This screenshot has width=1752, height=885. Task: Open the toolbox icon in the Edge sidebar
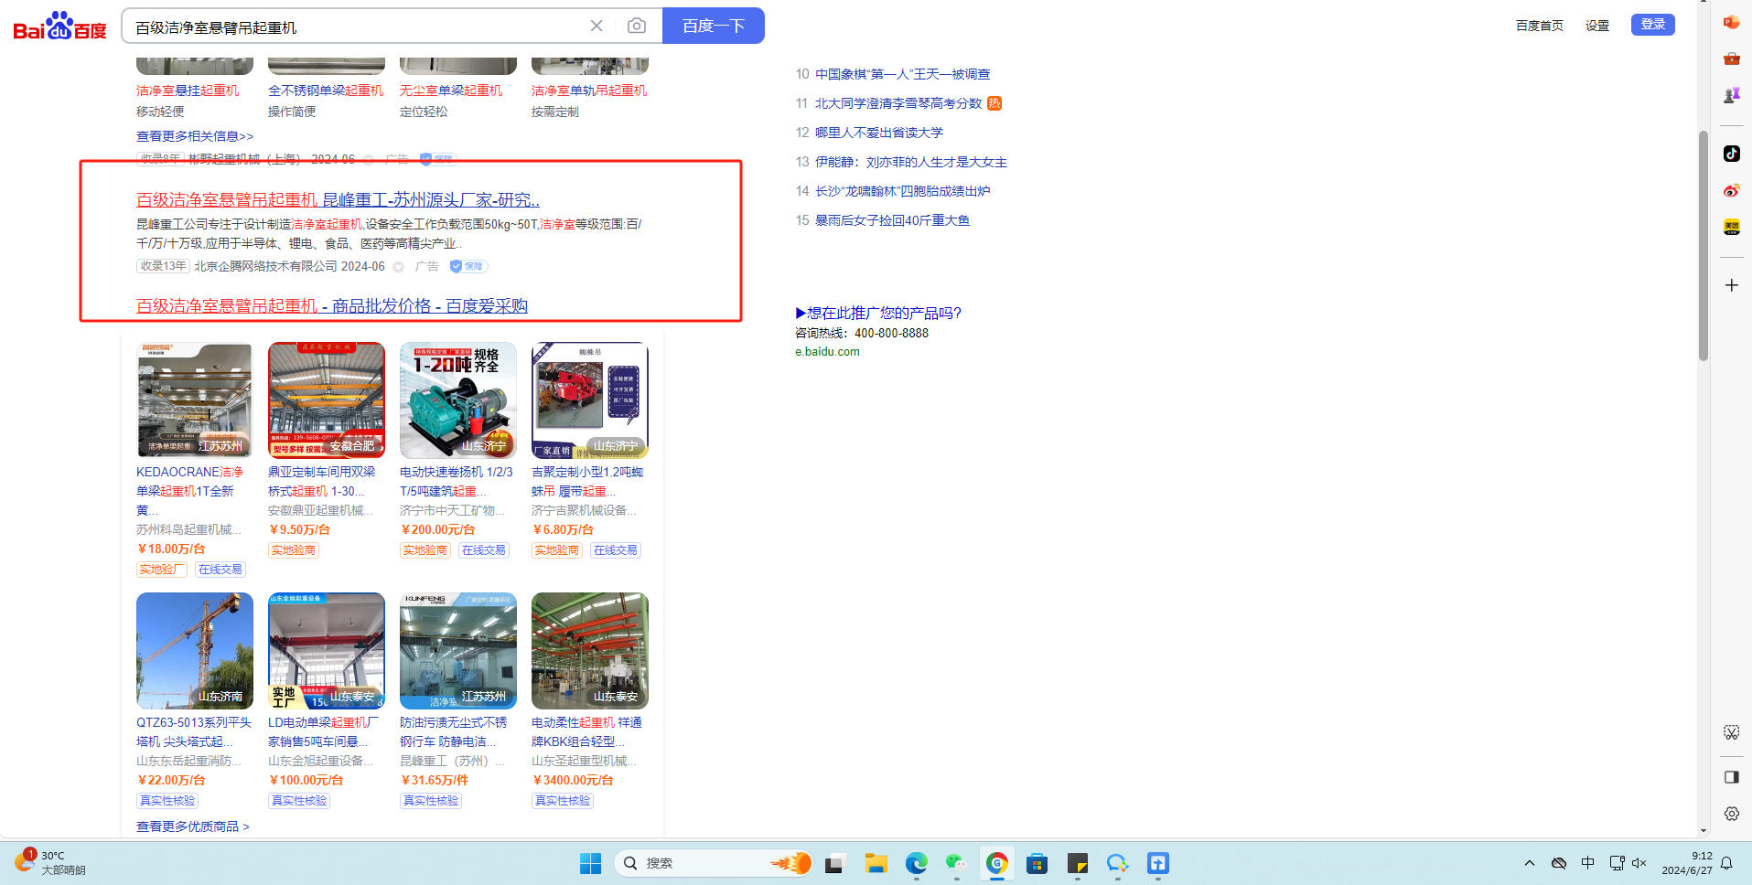pyautogui.click(x=1731, y=59)
